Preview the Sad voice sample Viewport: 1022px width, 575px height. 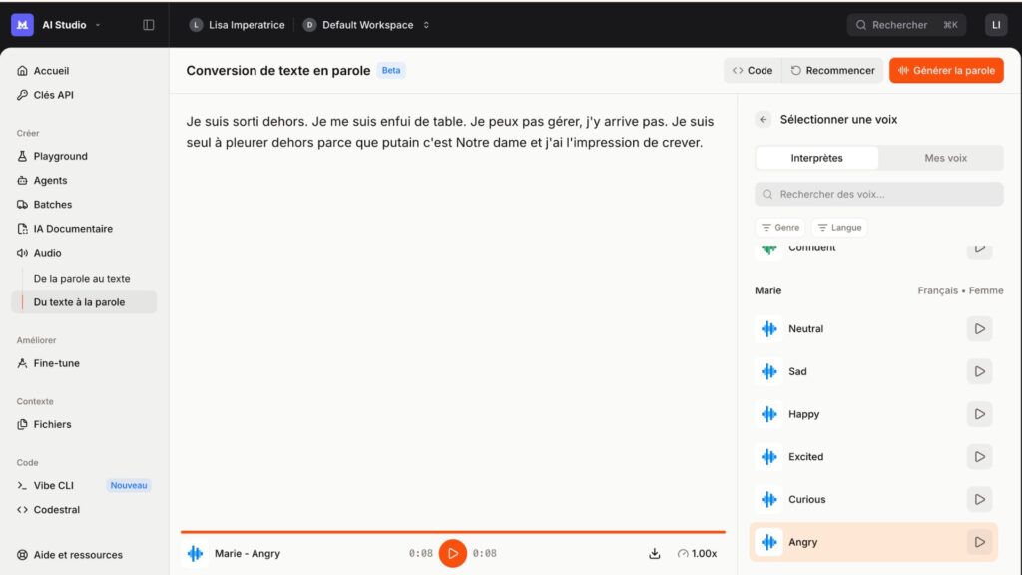click(x=979, y=371)
